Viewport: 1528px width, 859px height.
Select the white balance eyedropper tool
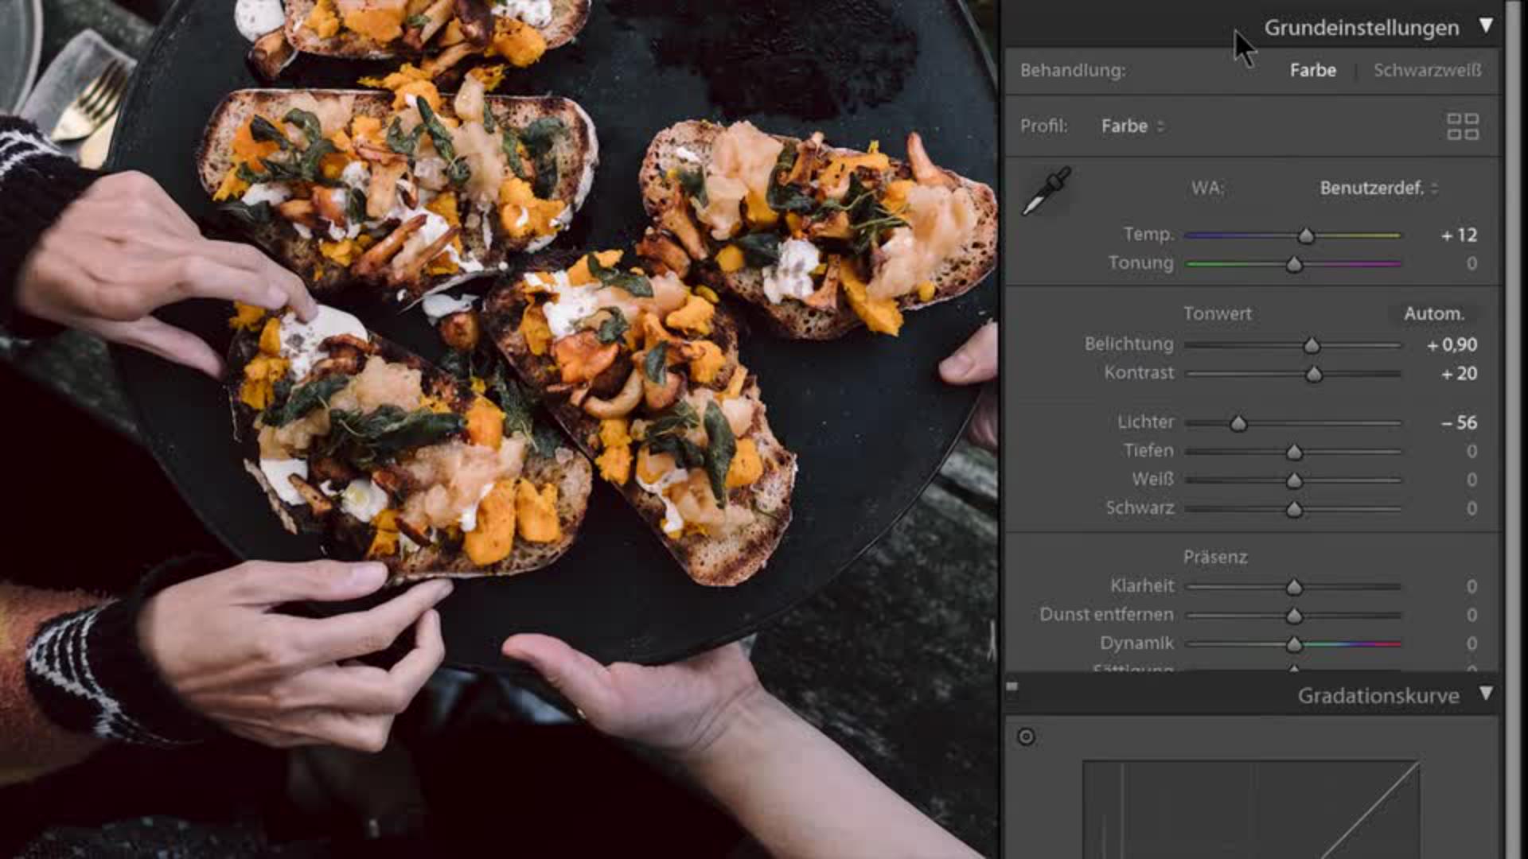1046,191
